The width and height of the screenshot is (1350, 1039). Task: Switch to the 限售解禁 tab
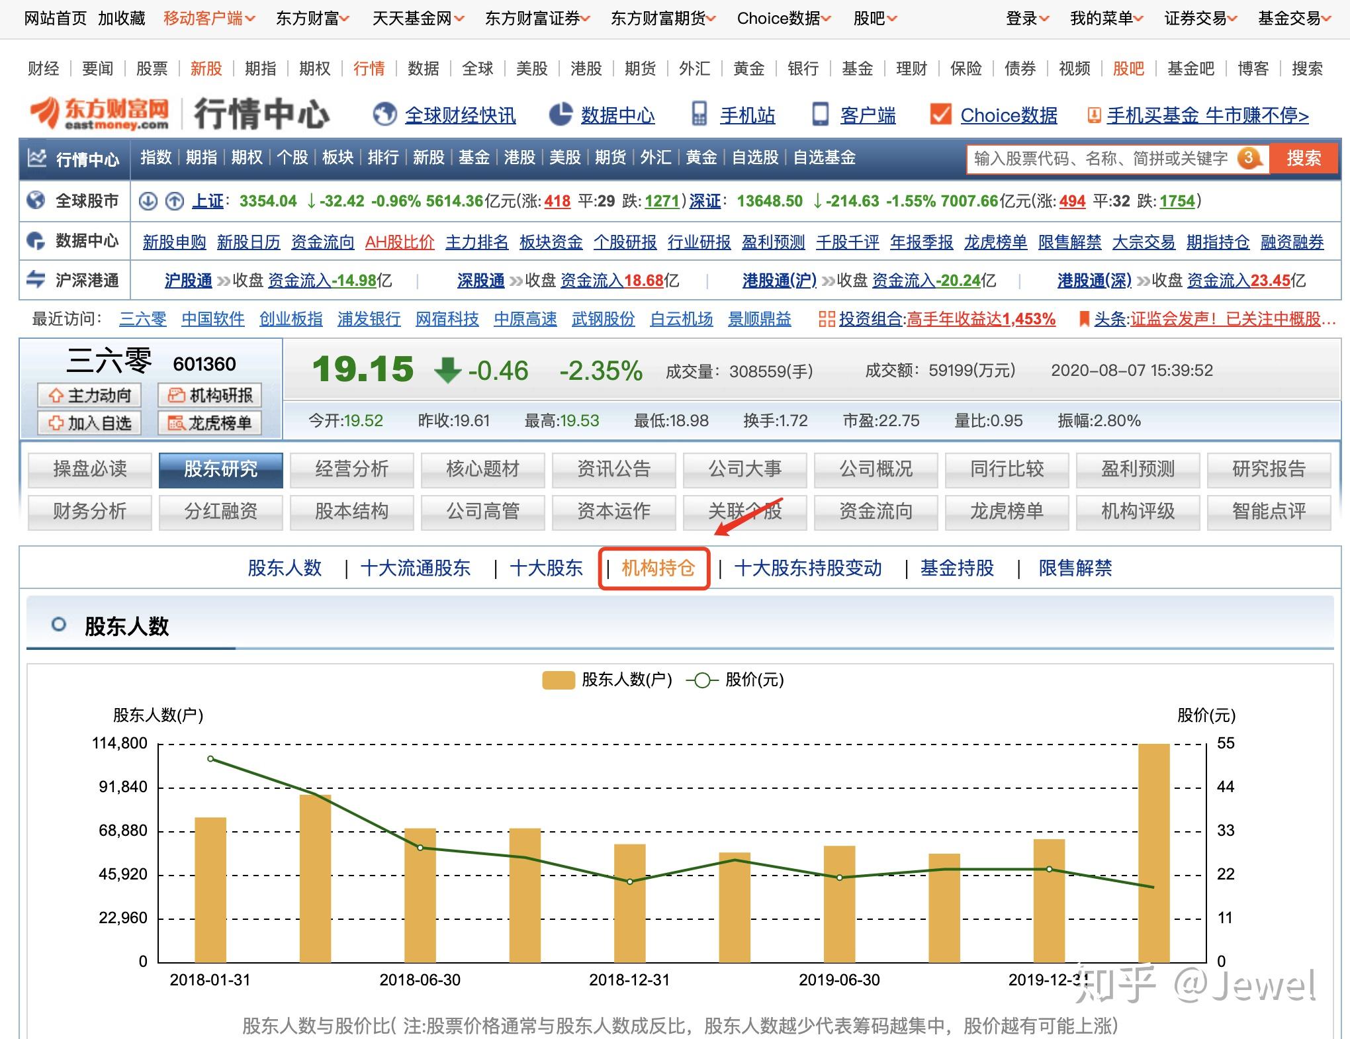point(1075,568)
